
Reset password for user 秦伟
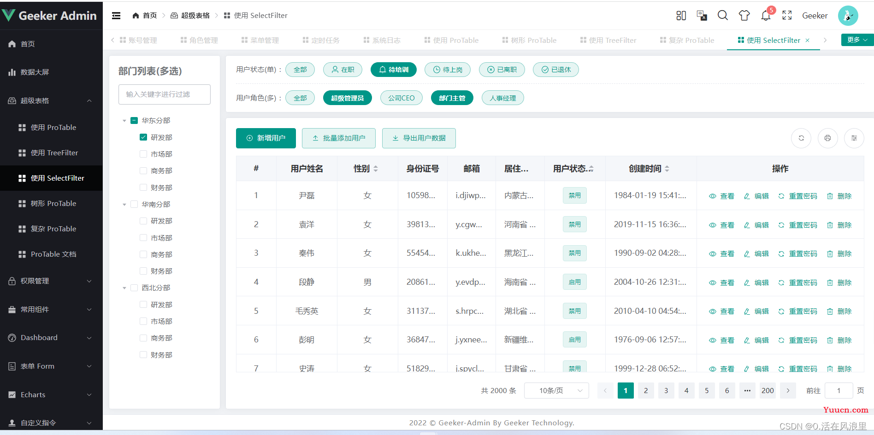coord(797,253)
